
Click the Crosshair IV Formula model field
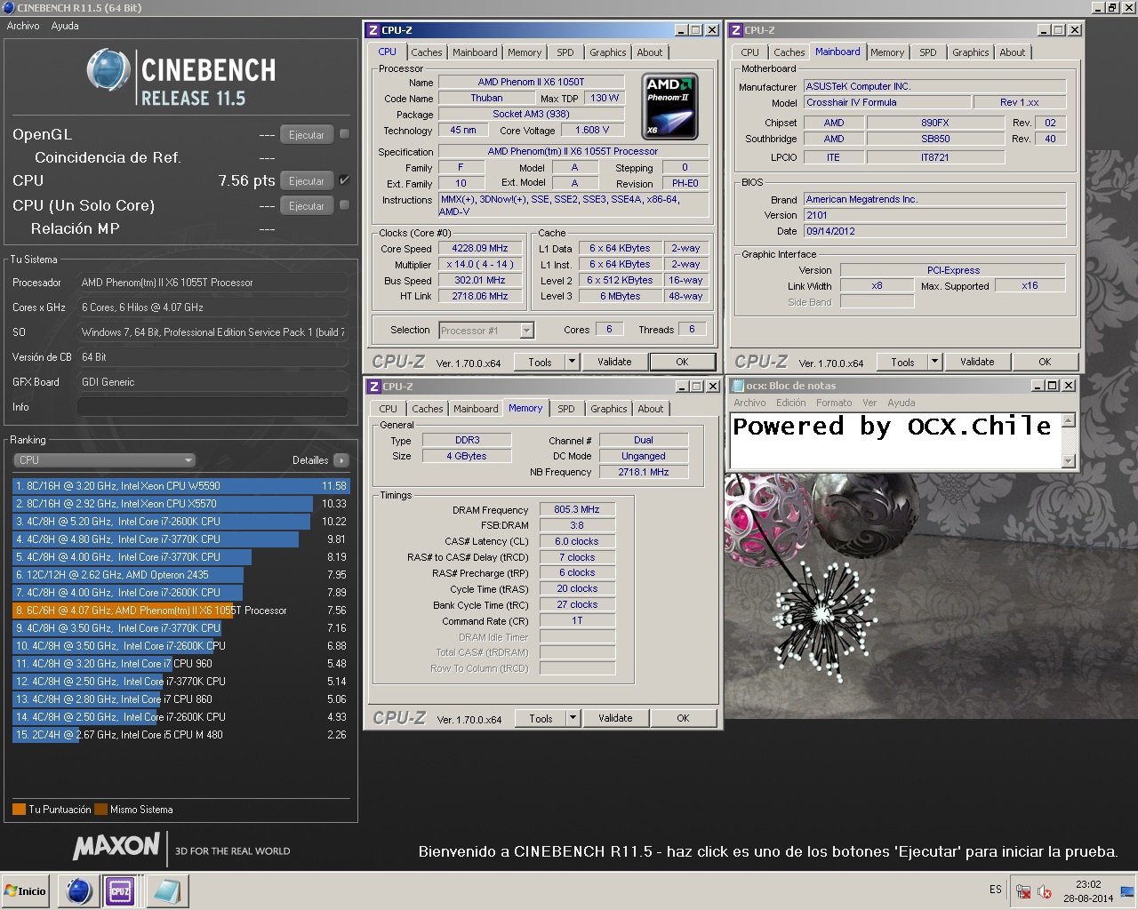(886, 102)
